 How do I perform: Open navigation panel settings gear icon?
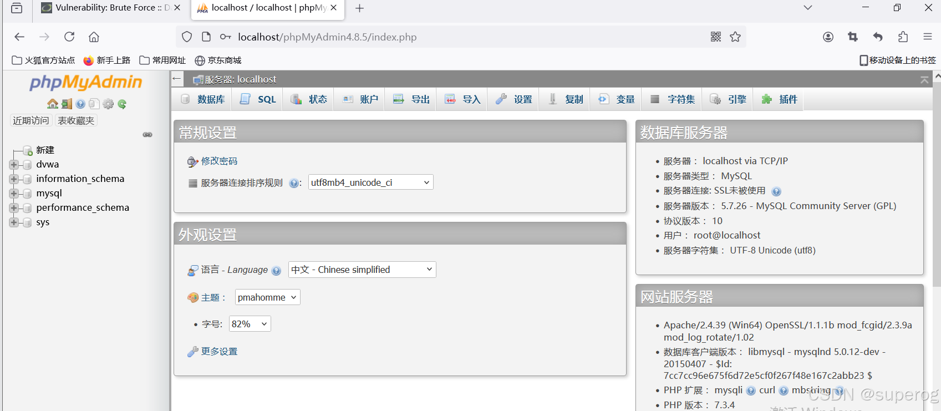tap(108, 104)
